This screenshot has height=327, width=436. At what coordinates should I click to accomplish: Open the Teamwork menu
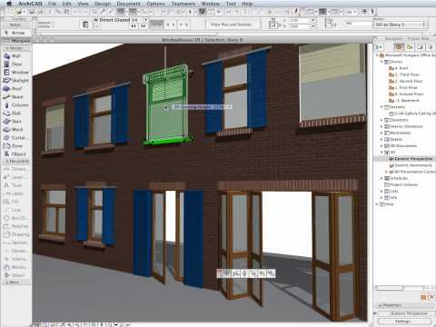[183, 4]
